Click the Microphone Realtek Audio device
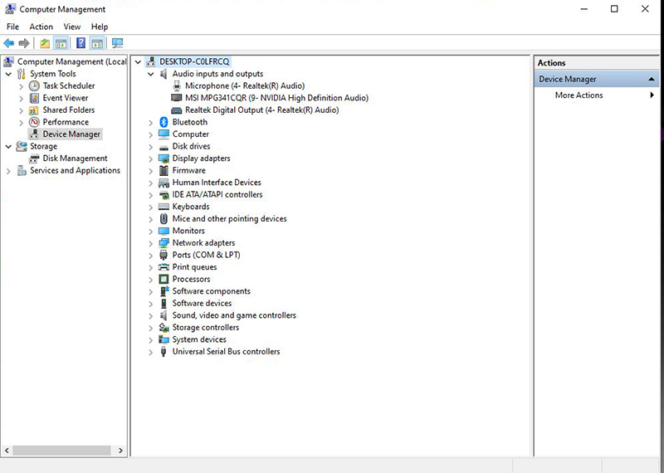 point(244,85)
